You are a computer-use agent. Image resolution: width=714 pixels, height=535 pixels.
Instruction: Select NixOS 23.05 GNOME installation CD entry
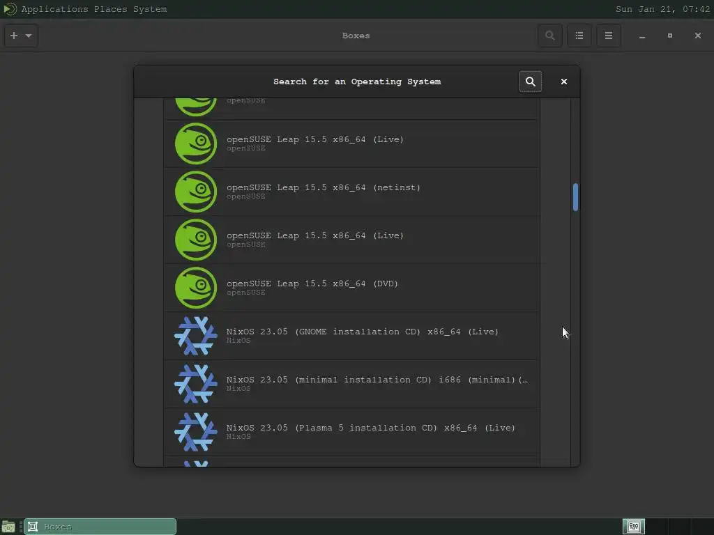click(x=352, y=336)
